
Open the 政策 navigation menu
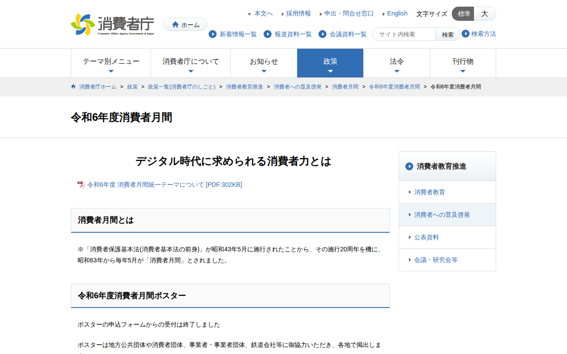coord(330,63)
